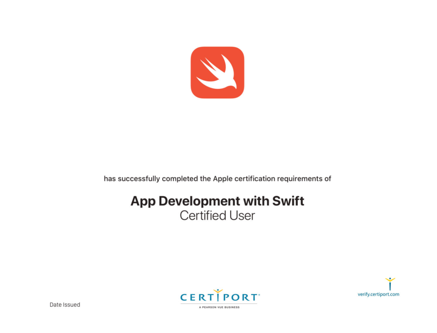
Task: Click the 'Date Issued' label
Action: coord(65,305)
